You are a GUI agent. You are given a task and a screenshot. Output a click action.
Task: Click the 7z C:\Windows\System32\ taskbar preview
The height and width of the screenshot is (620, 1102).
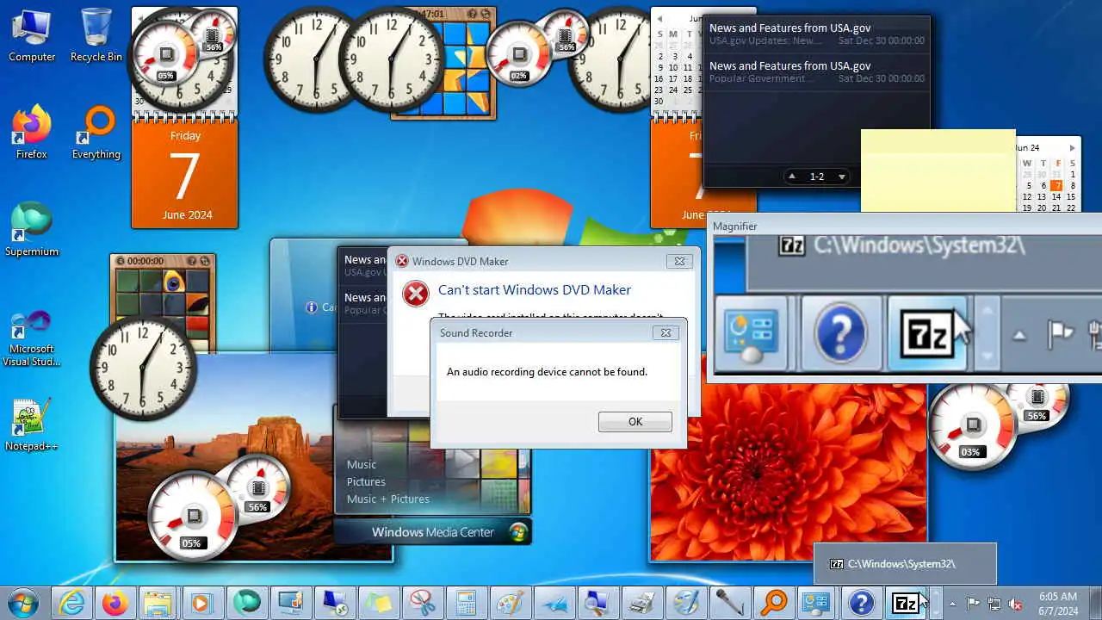click(905, 564)
